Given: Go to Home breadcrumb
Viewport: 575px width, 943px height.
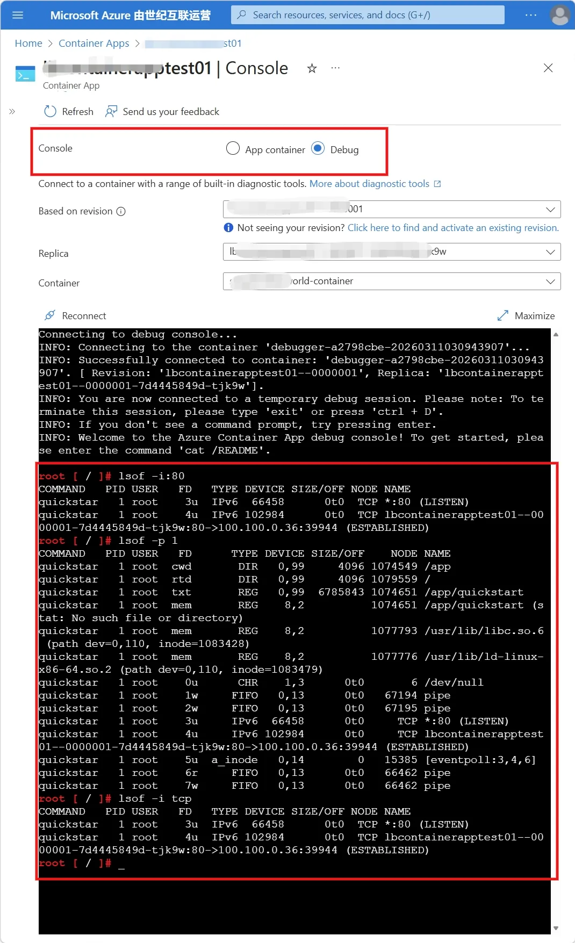Looking at the screenshot, I should (x=28, y=44).
